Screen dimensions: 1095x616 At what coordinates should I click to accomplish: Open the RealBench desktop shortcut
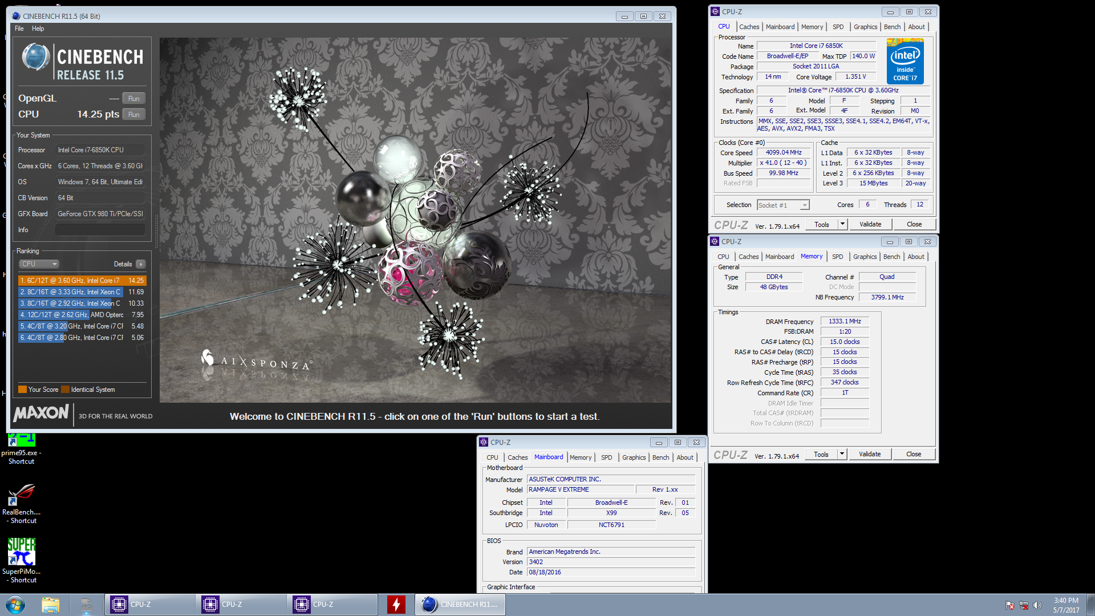tap(21, 504)
